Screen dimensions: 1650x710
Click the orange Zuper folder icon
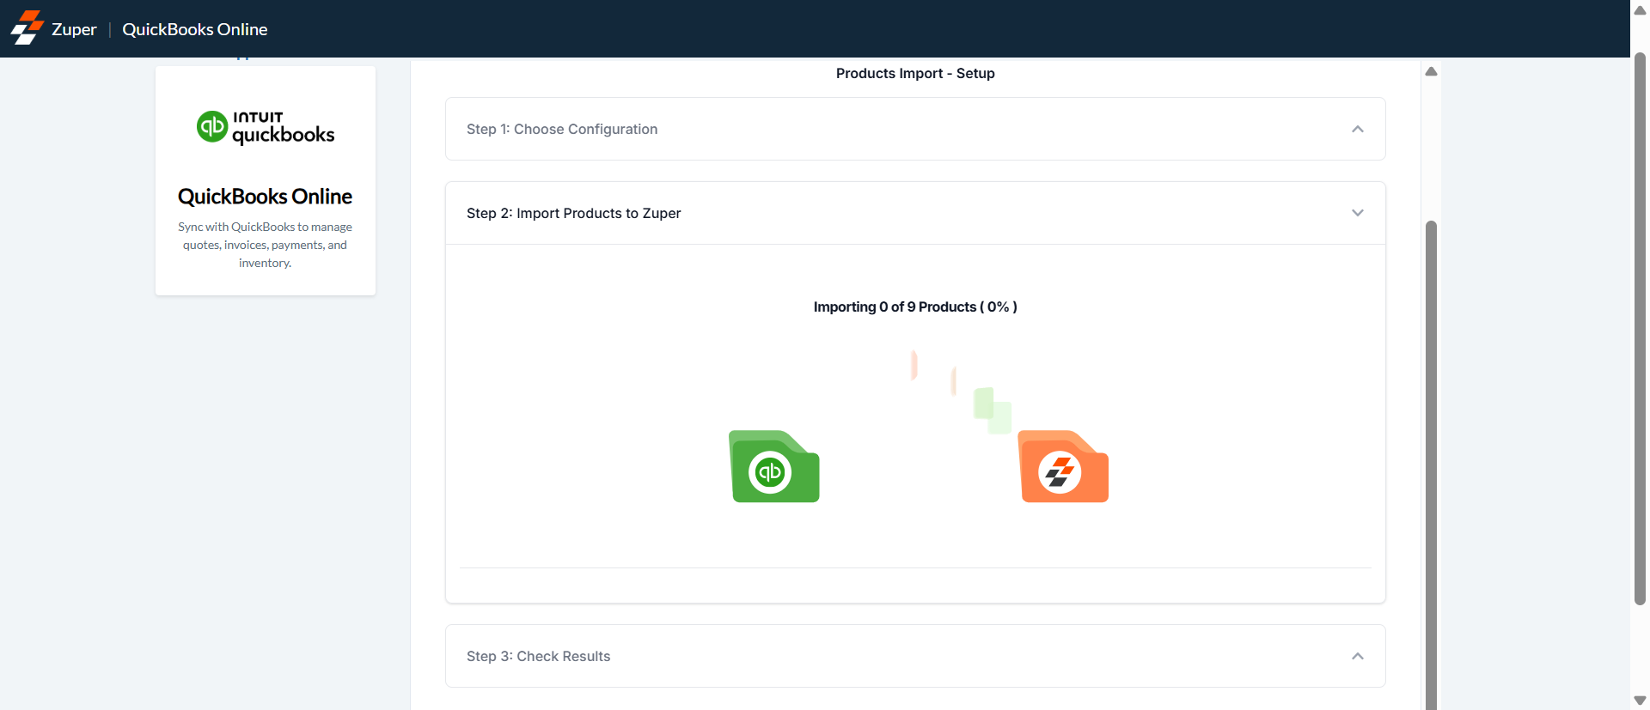click(x=1063, y=466)
